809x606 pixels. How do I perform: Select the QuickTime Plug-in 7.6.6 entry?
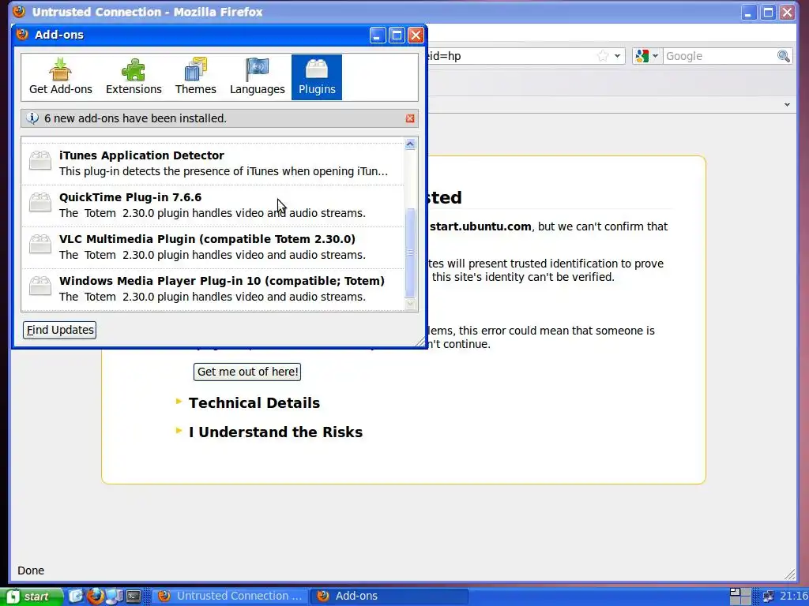(x=213, y=206)
